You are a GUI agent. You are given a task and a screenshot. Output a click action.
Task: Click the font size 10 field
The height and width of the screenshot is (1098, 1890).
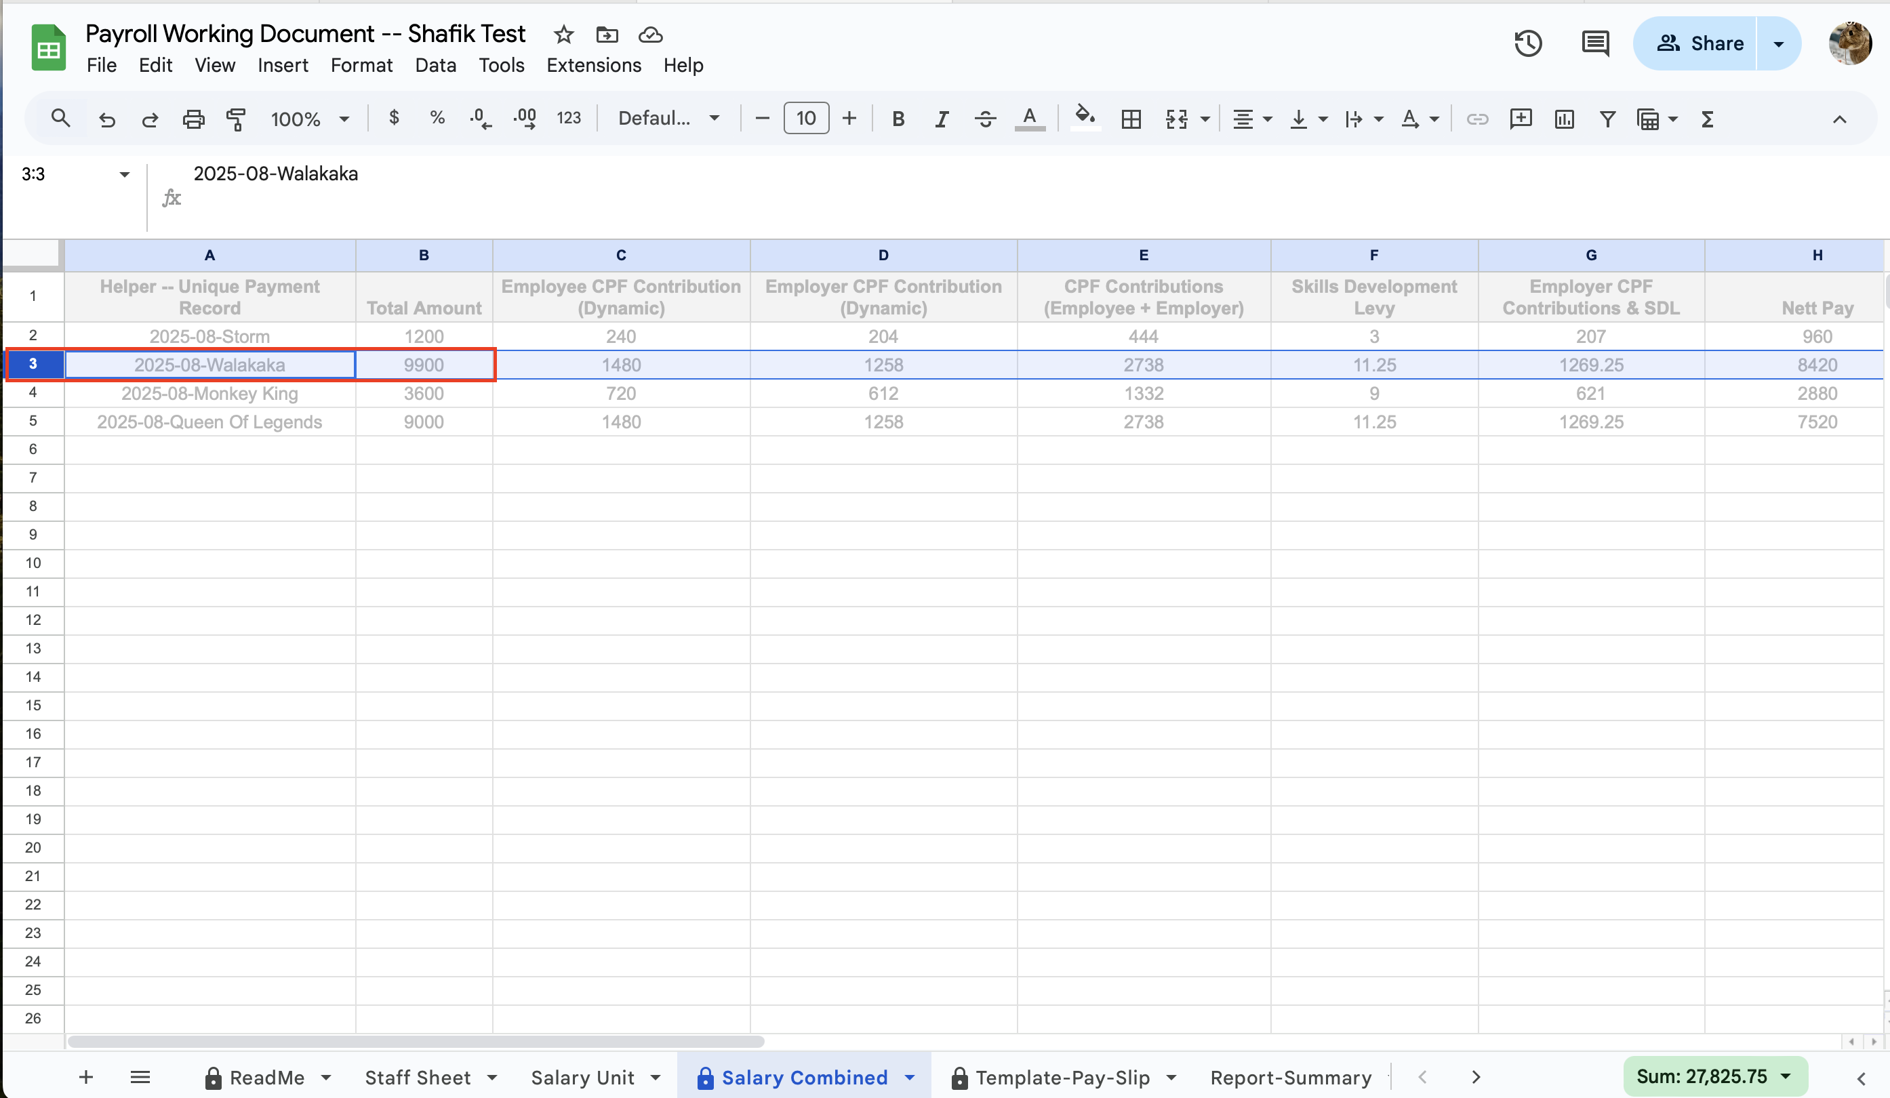pos(805,118)
